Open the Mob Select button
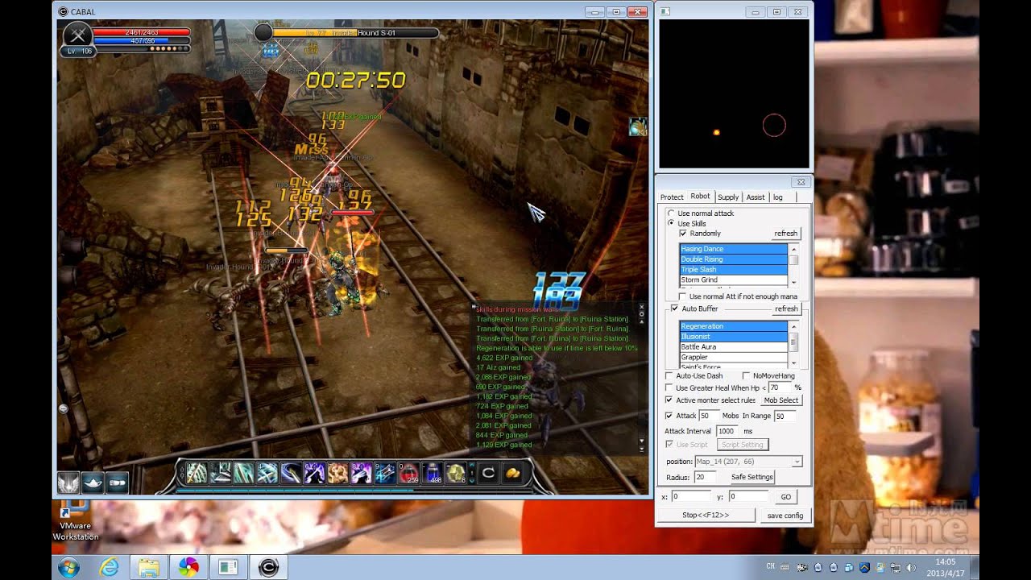The image size is (1031, 580). (781, 400)
